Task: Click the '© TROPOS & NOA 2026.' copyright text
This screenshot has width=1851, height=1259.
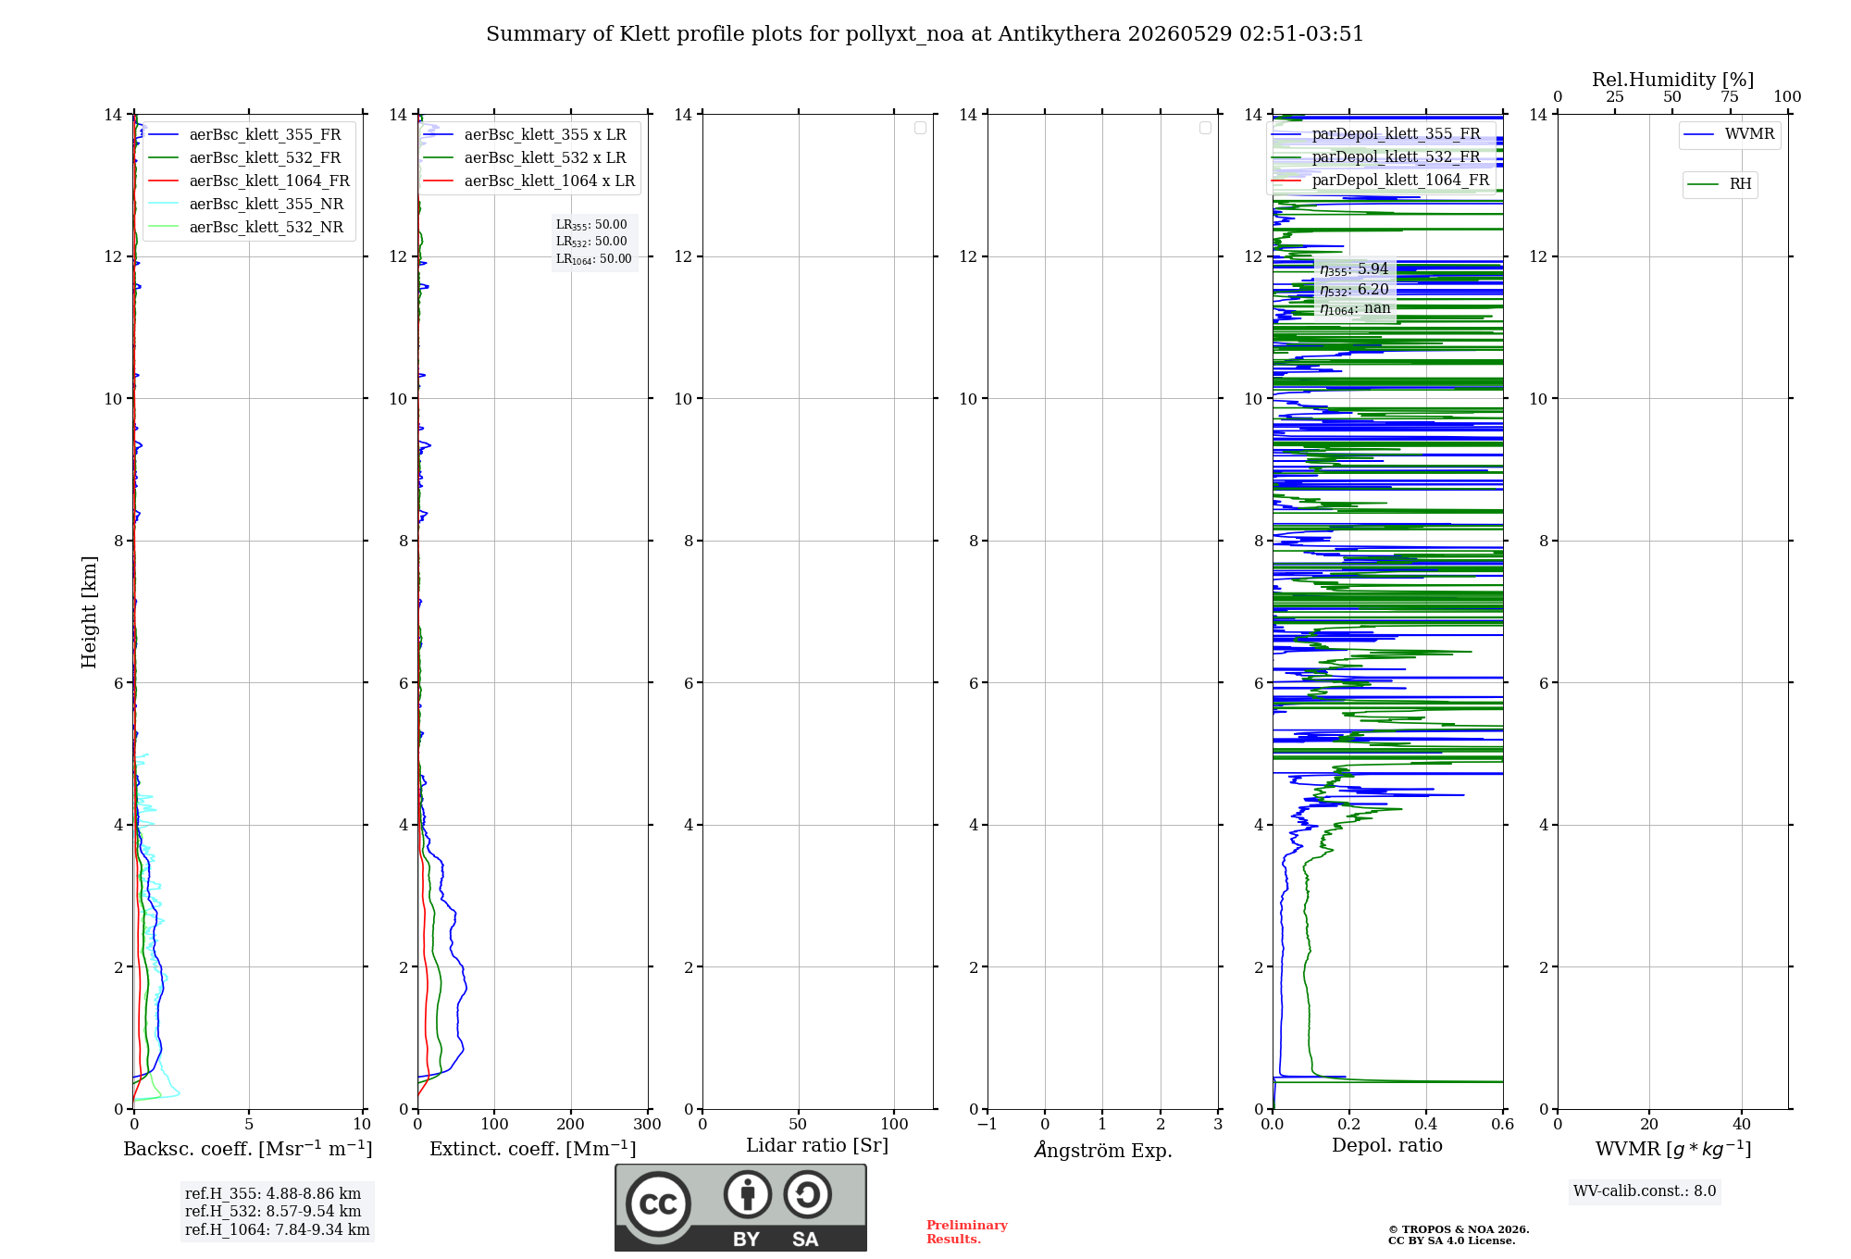Action: [x=1459, y=1229]
